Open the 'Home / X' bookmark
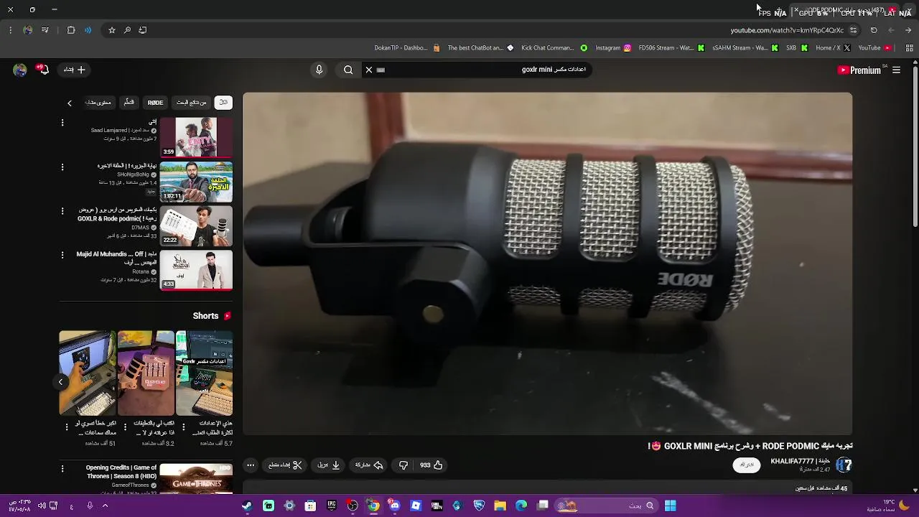The image size is (919, 517). (834, 48)
